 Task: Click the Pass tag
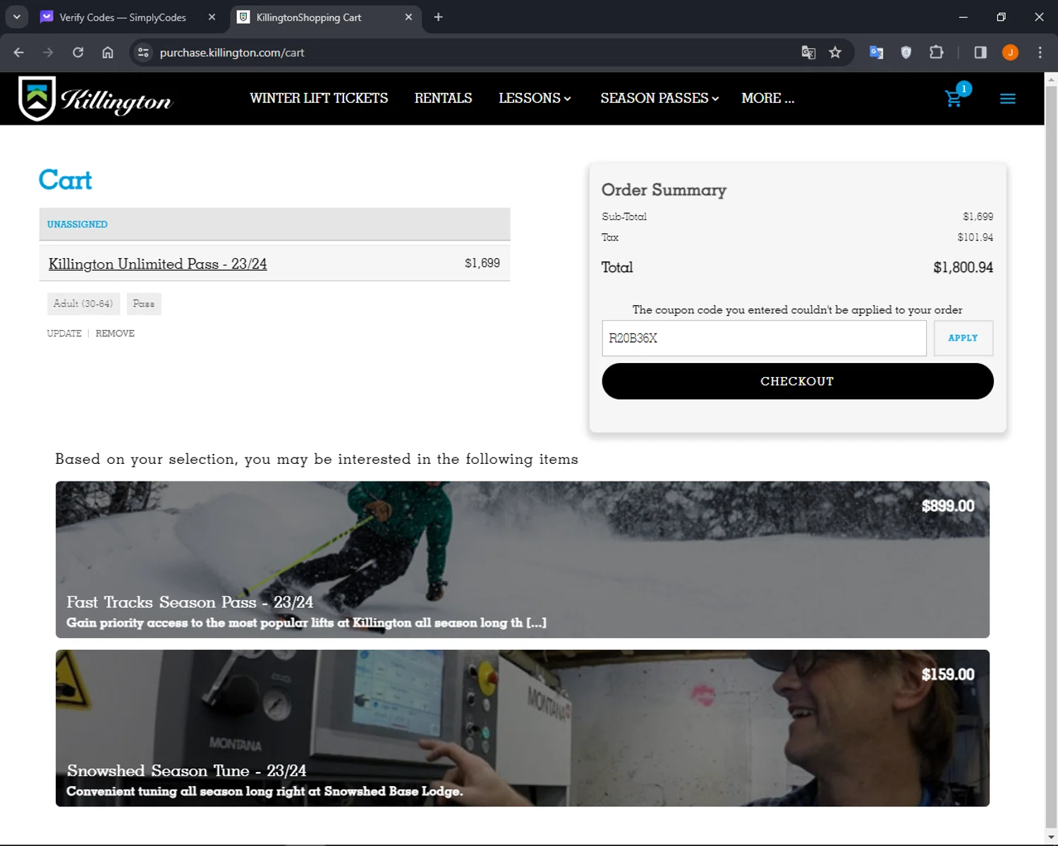[144, 304]
